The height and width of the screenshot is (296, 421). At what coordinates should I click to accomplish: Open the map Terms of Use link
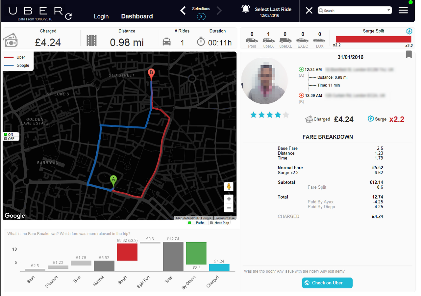pos(225,218)
